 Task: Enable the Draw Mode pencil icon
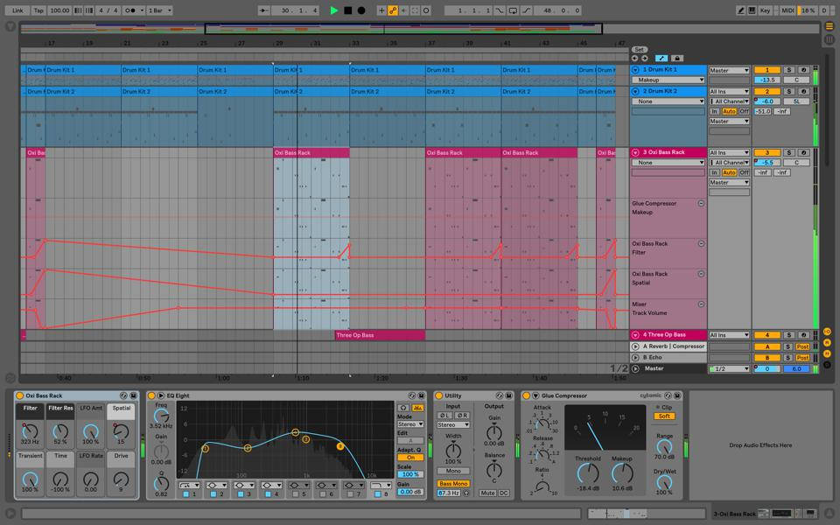[x=741, y=10]
